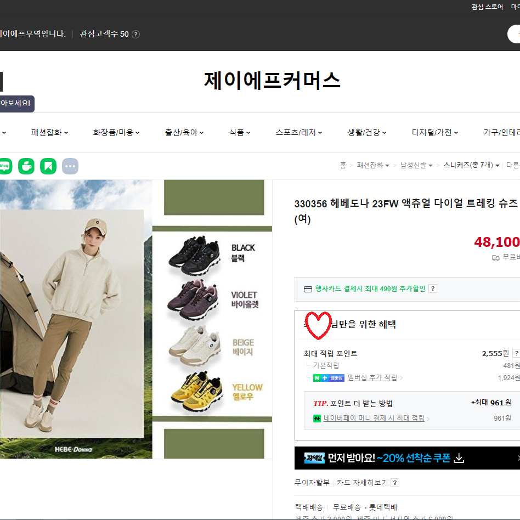This screenshot has width=520, height=520.
Task: Click 카드 자세히보기 link
Action: (x=362, y=483)
